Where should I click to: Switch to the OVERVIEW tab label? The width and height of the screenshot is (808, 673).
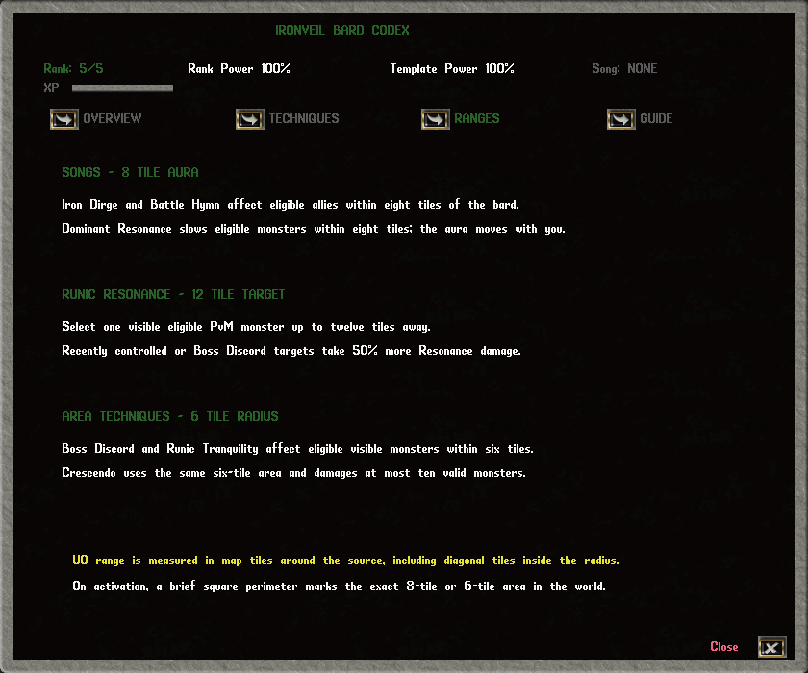click(113, 119)
